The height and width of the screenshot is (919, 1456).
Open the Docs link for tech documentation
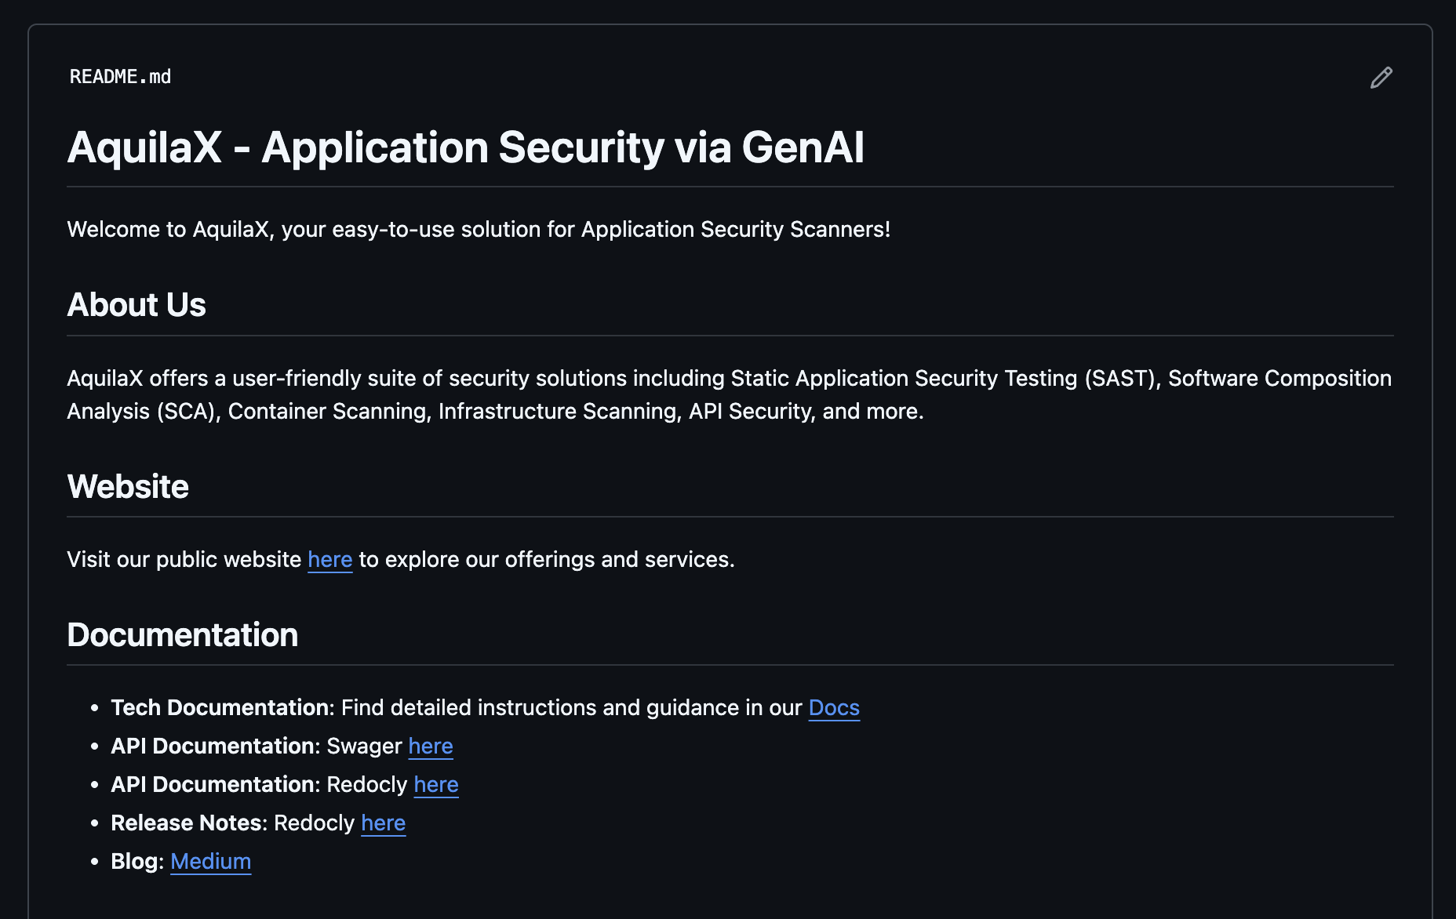tap(833, 708)
